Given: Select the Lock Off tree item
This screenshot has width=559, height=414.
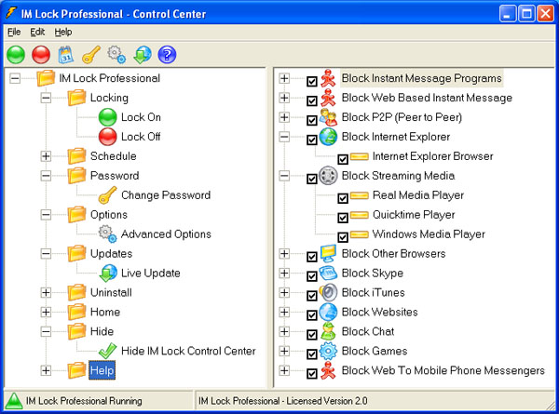Looking at the screenshot, I should [x=141, y=137].
